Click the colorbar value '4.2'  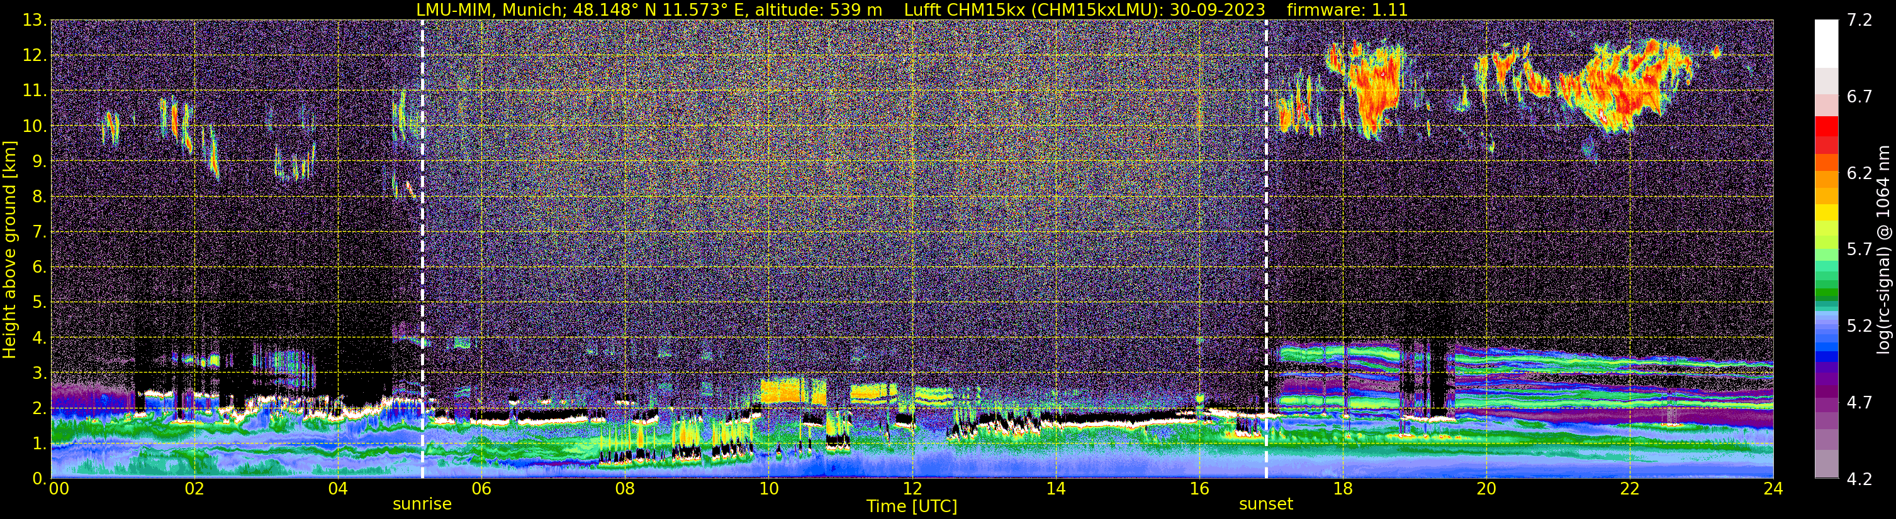pyautogui.click(x=1860, y=479)
